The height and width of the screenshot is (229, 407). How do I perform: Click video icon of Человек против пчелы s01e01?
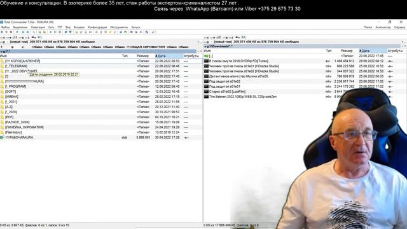coord(206,66)
